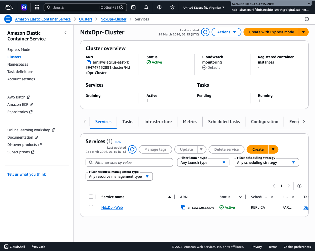
Task: Refresh the Services list with the refresh icon
Action: (132, 149)
